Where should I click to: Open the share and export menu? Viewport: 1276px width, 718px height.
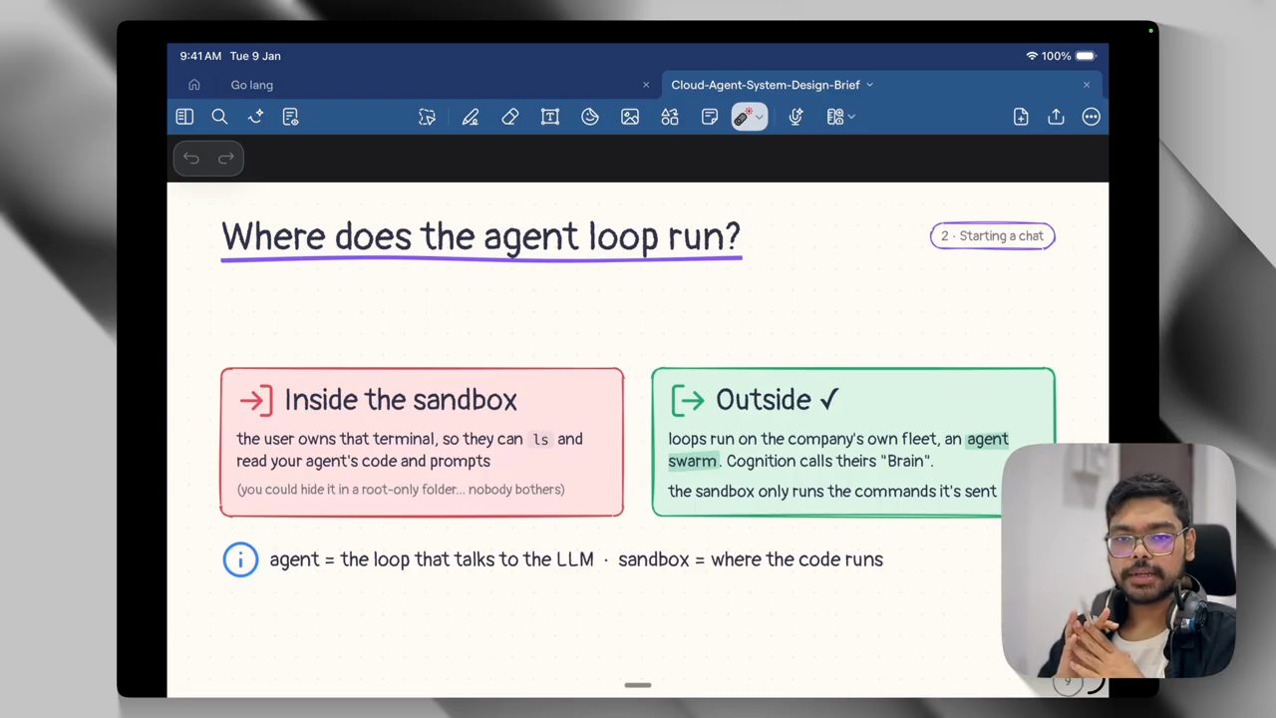click(x=1056, y=117)
